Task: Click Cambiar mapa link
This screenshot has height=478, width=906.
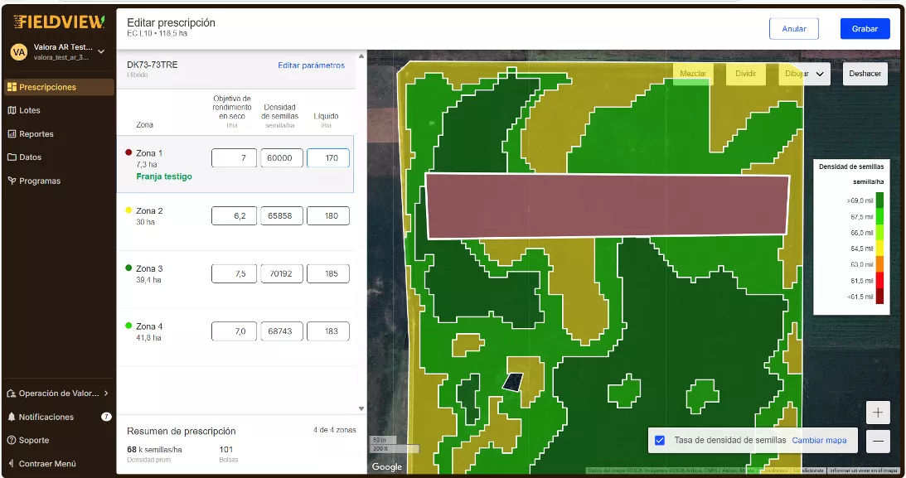Action: 819,440
